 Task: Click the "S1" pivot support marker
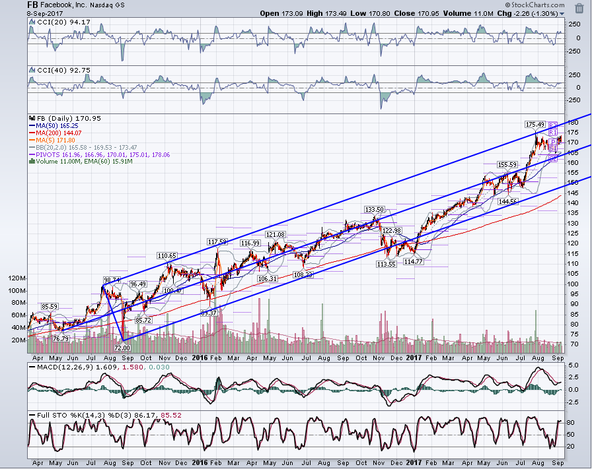[553, 148]
